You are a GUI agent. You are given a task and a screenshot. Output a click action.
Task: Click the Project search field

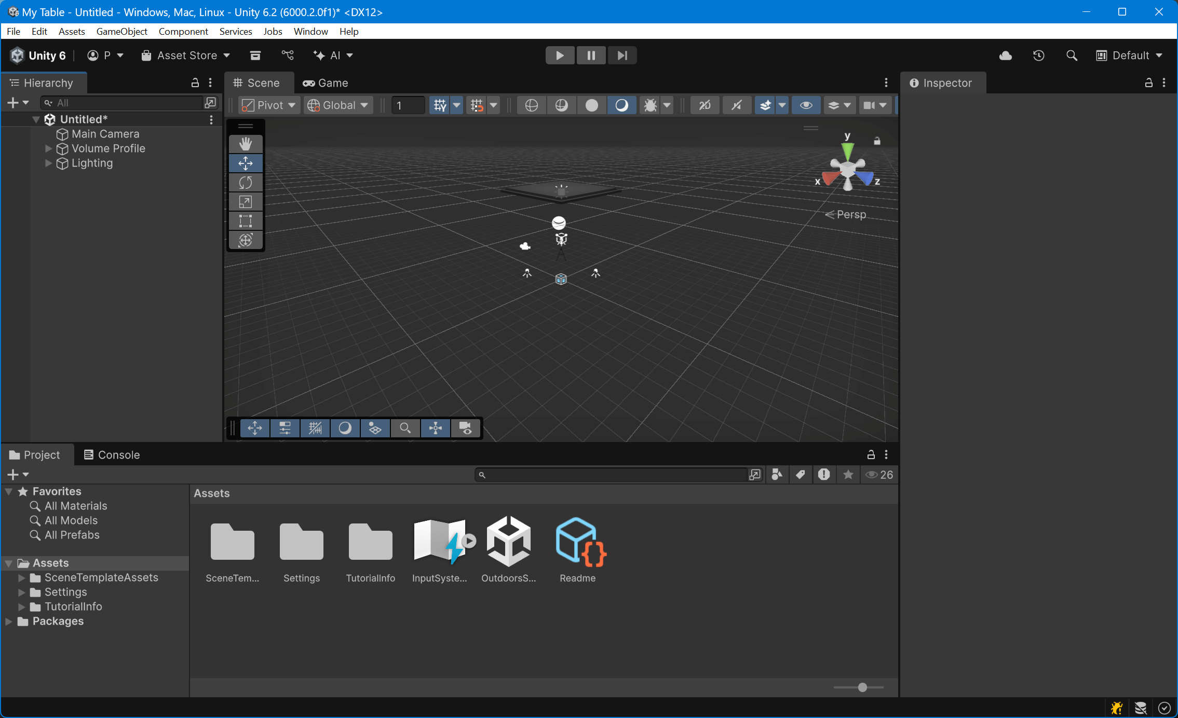click(613, 475)
